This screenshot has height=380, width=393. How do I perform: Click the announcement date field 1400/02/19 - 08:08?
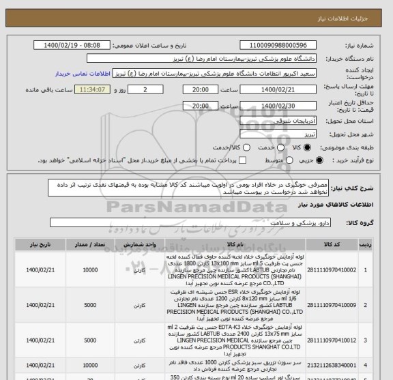(x=72, y=46)
